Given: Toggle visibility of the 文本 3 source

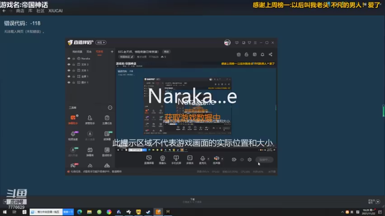Looking at the screenshot, I should tap(69, 64).
